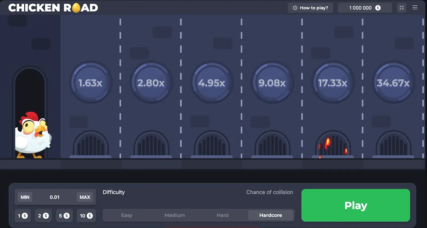Open How to play? help
Viewport: 427px width, 228px height.
(x=311, y=8)
